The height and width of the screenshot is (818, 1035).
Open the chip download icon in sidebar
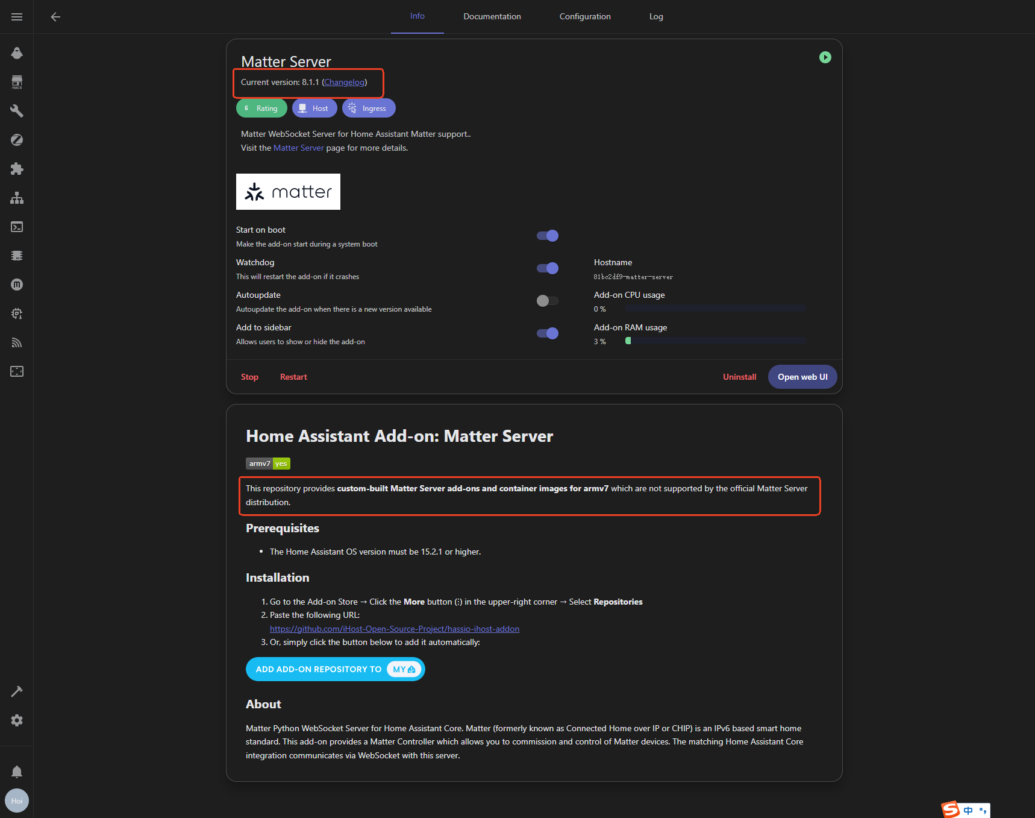17,313
